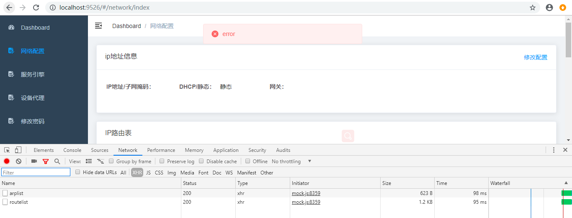
Task: Collapse the sidebar with the hamburger icon
Action: click(98, 26)
